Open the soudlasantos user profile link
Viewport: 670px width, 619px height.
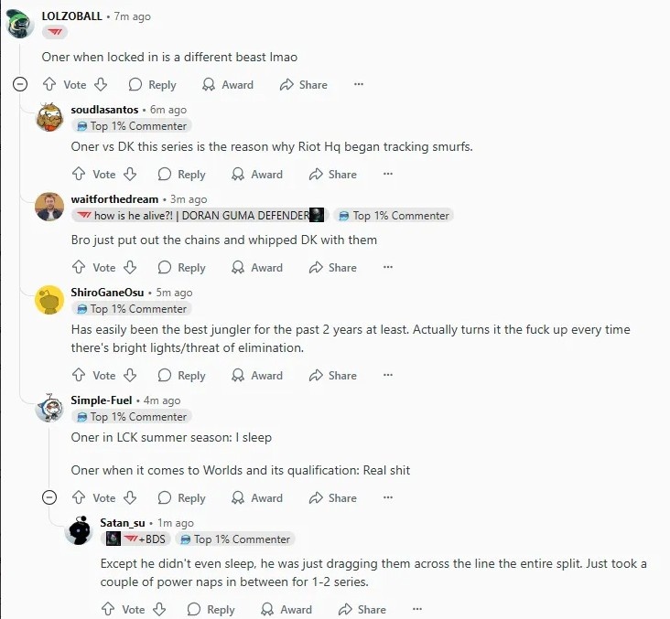coord(104,110)
